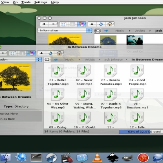Launch Inkscape from the dock

(112, 158)
